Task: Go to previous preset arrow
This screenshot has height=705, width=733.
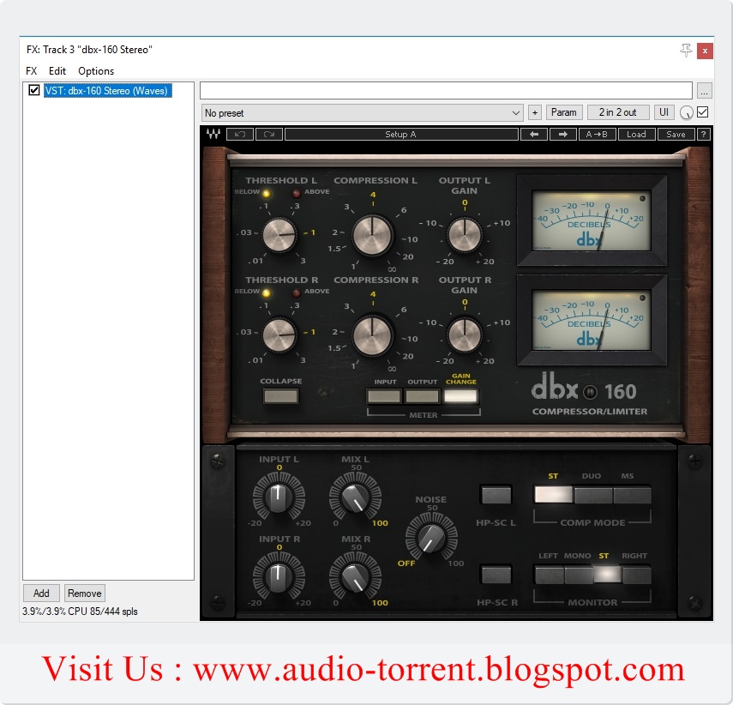Action: tap(534, 135)
